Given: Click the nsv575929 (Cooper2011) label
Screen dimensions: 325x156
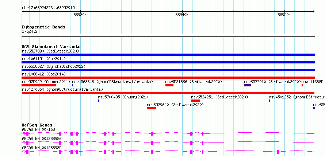Looking at the screenshot, I should 46,82.
